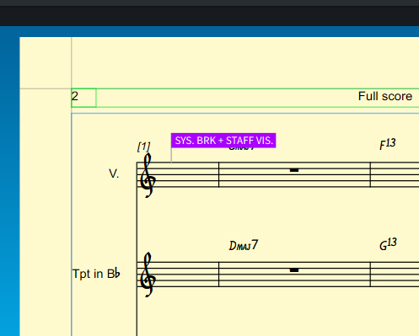419x336 pixels.
Task: Click the V. staff label
Action: pyautogui.click(x=114, y=173)
